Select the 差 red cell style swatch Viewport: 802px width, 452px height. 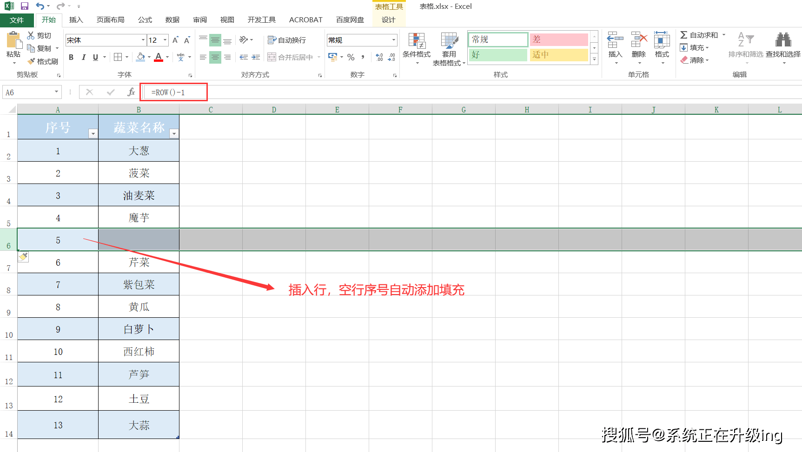[559, 39]
